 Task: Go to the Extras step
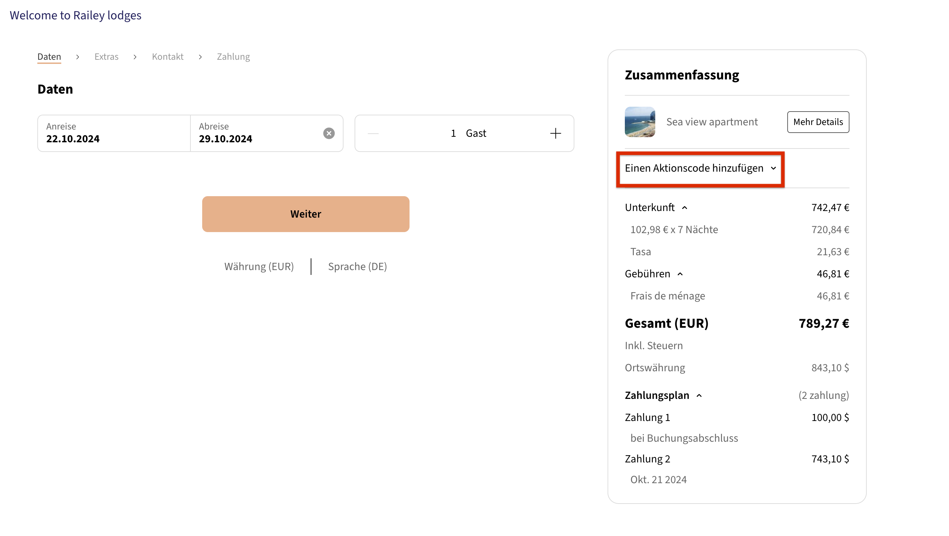point(106,57)
